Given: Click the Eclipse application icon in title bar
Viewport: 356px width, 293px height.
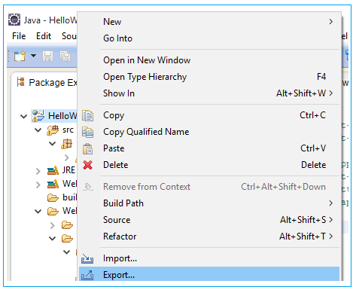Looking at the screenshot, I should [x=14, y=20].
